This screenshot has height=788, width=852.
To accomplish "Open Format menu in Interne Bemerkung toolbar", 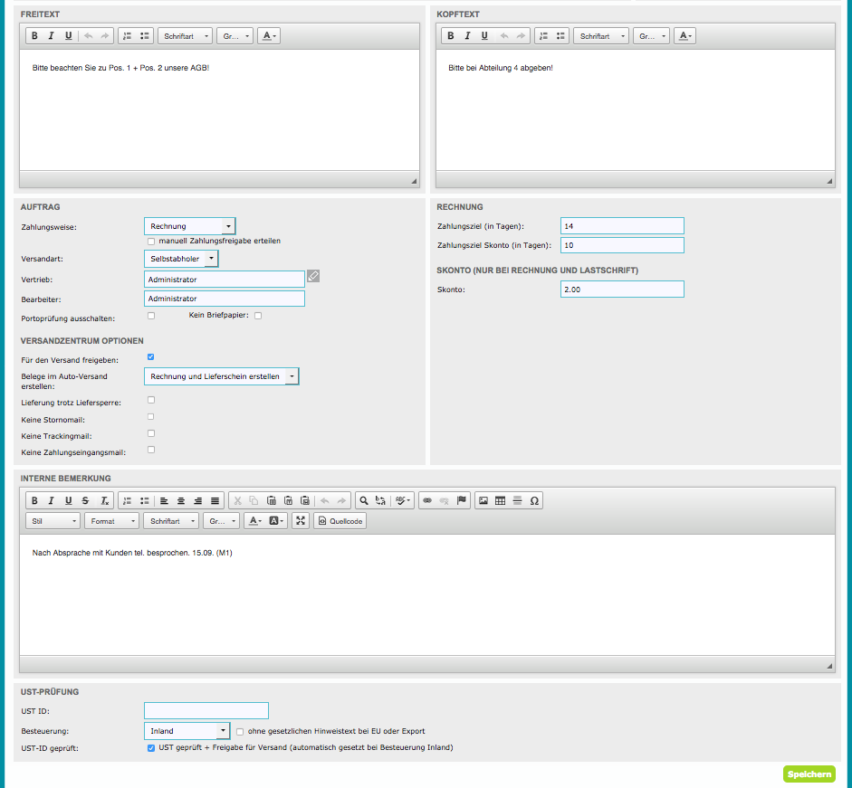I will point(111,521).
